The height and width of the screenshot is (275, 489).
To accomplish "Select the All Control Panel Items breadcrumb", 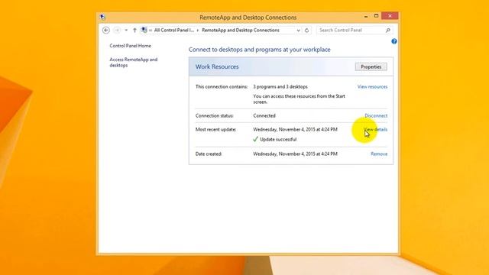I will (174, 31).
